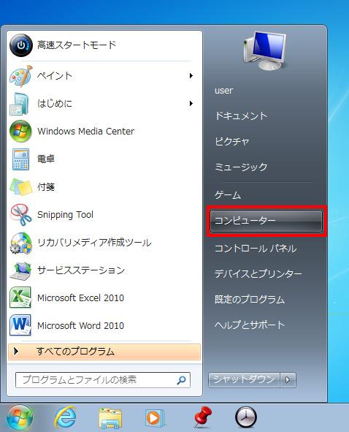Click the プログラムとファイルの検索 search box
This screenshot has width=349, height=432.
click(103, 380)
